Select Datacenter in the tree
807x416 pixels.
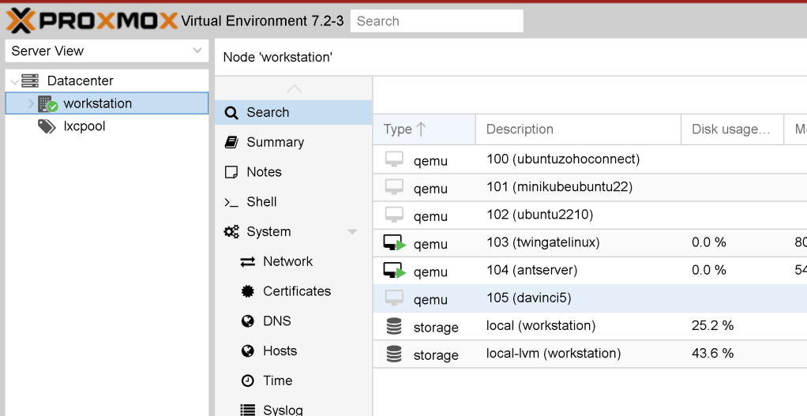[x=81, y=81]
